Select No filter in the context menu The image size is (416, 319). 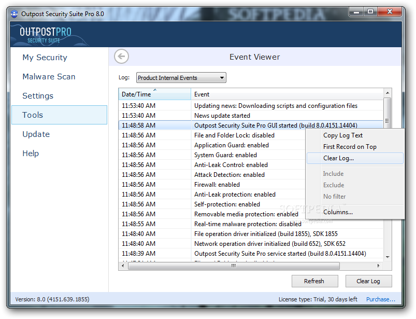355,196
